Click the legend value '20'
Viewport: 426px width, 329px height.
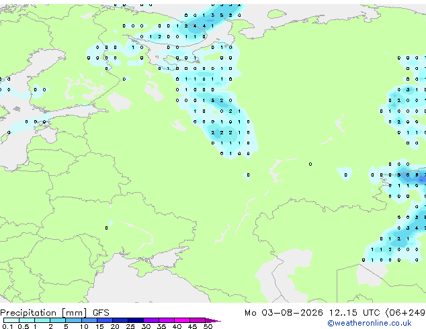(115, 326)
